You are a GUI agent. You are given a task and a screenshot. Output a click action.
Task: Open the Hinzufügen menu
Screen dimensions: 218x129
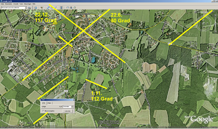point(28,4)
